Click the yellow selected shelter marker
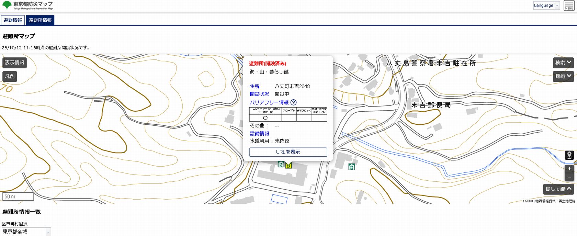 288,166
